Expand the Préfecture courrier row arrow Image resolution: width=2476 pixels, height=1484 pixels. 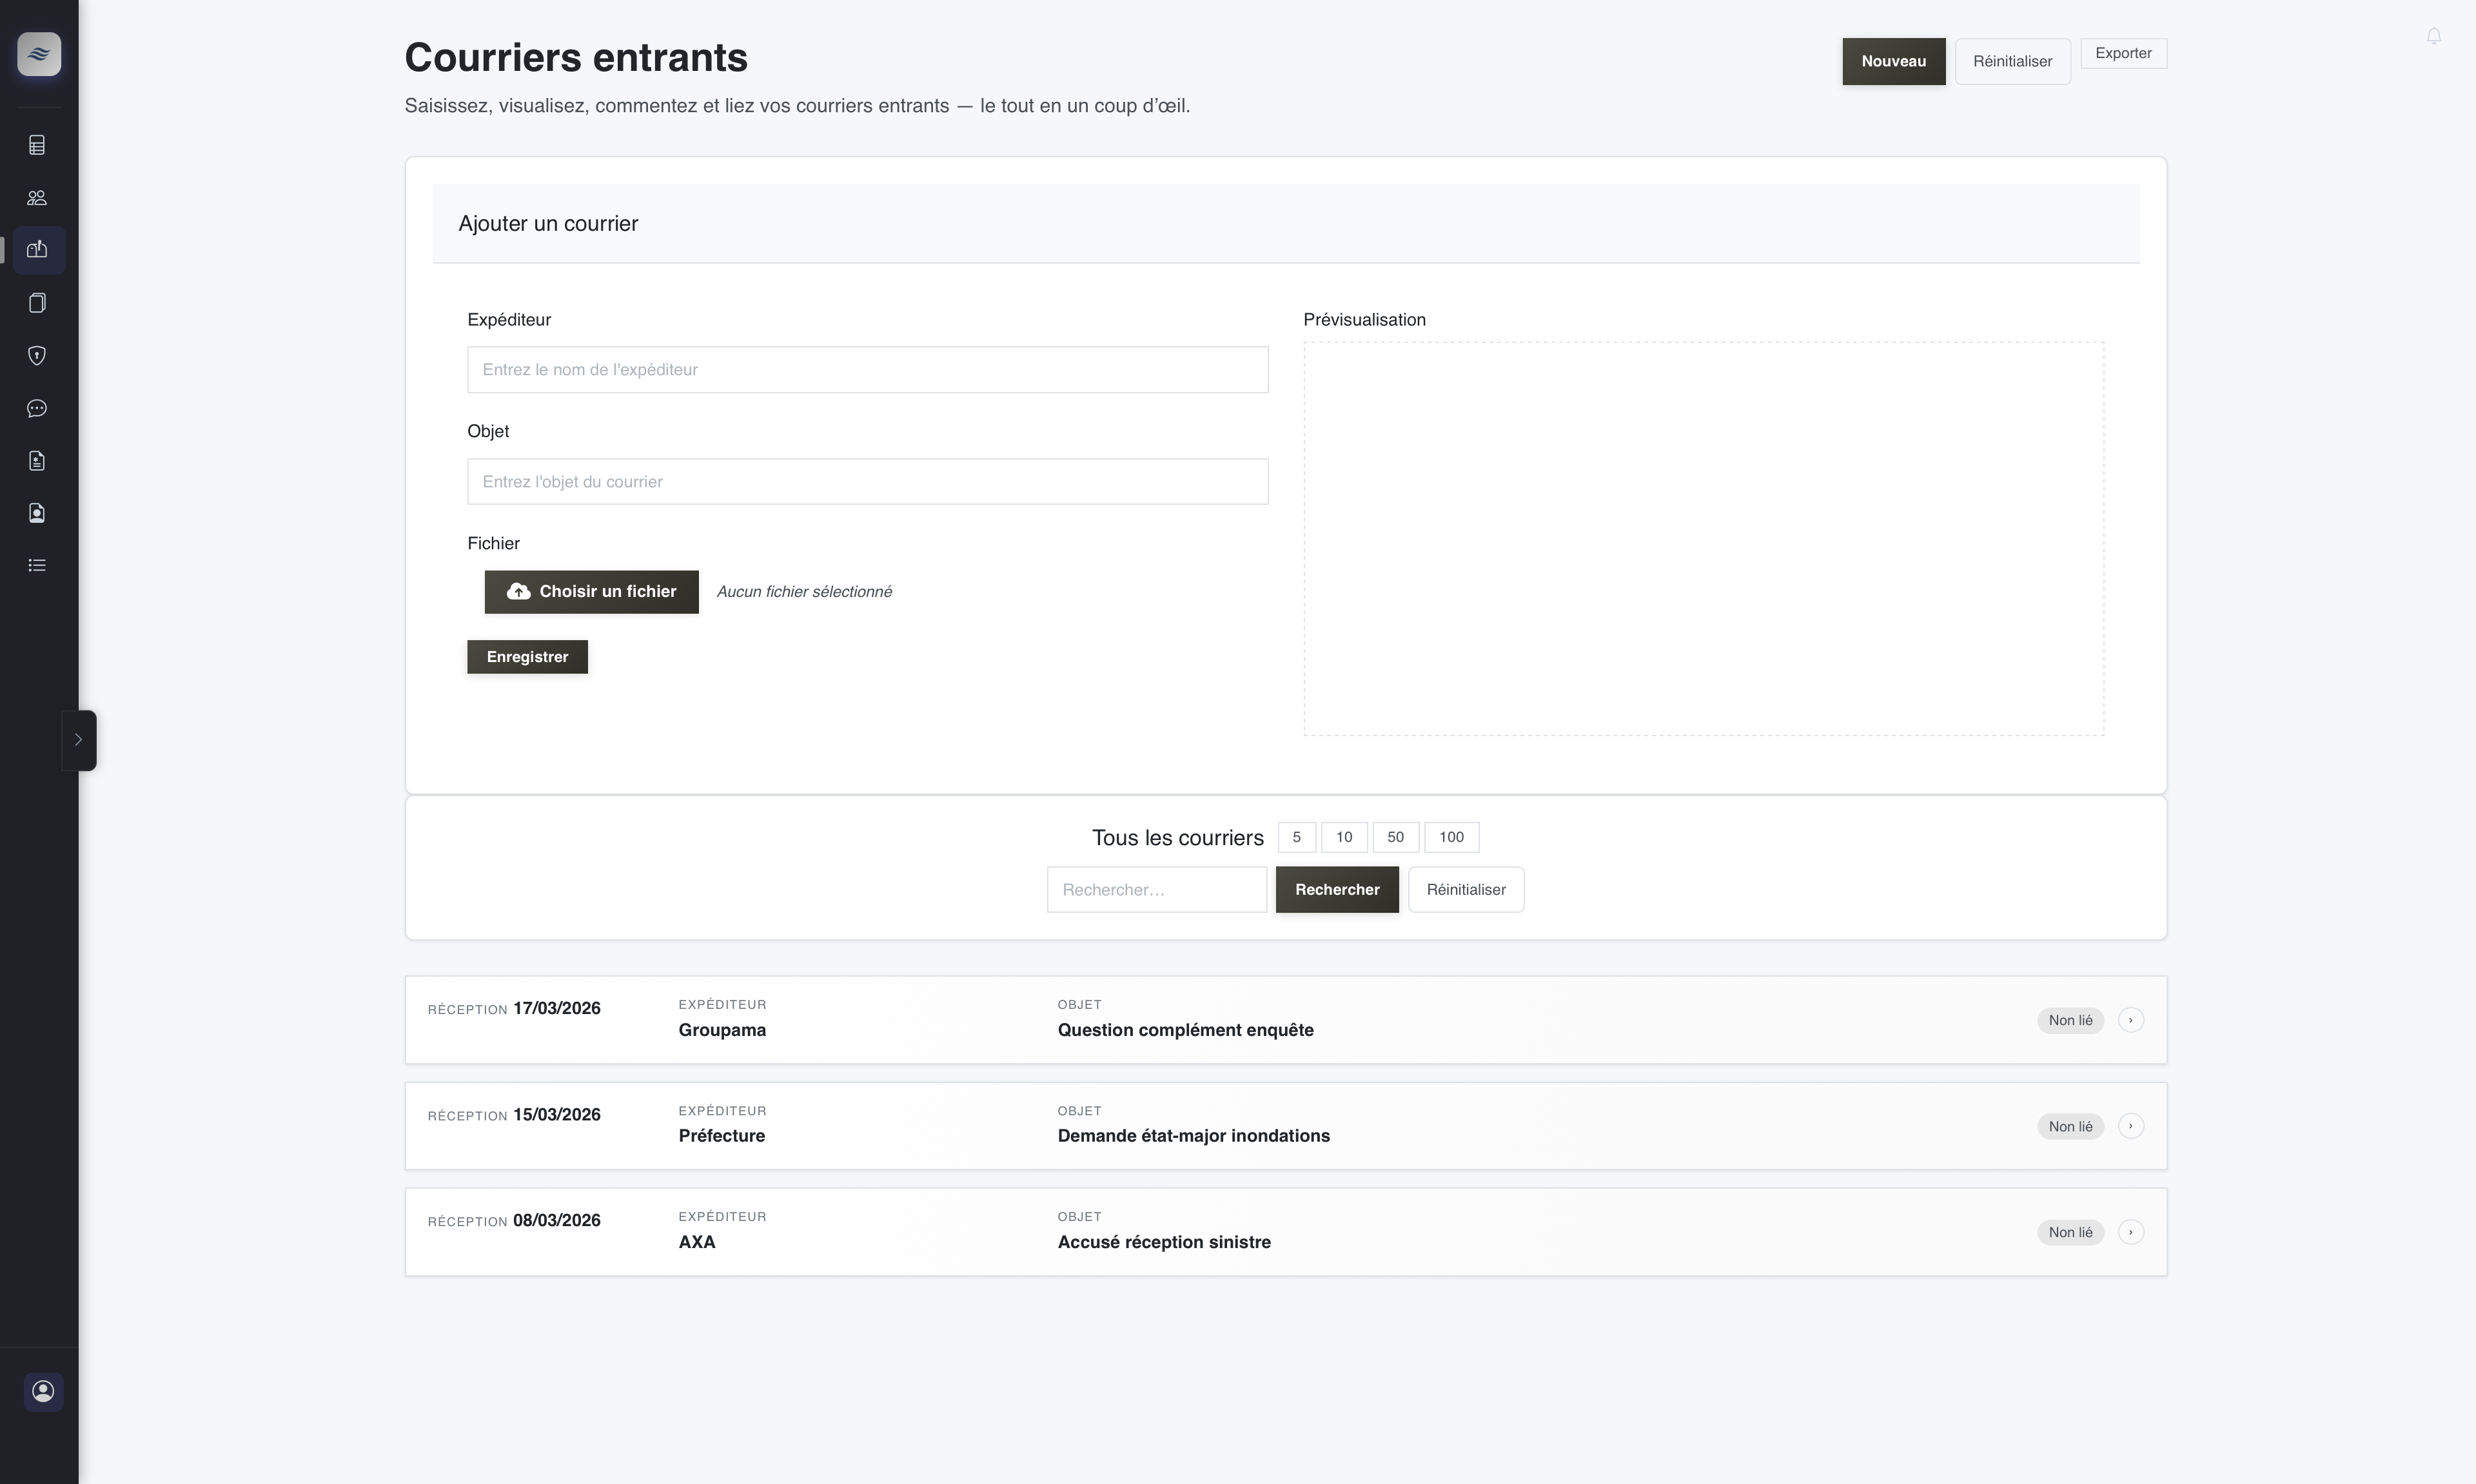tap(2130, 1126)
